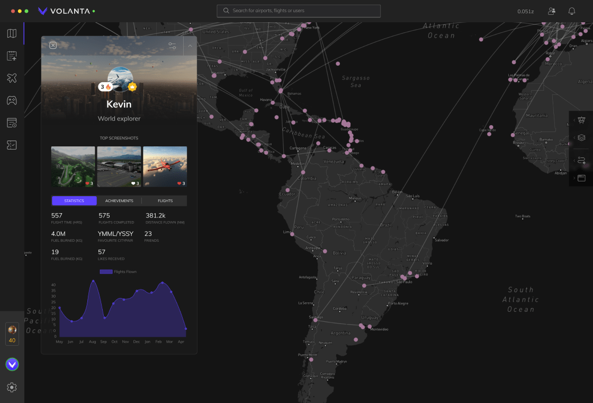Image resolution: width=593 pixels, height=403 pixels.
Task: Open the notifications bell
Action: [572, 11]
